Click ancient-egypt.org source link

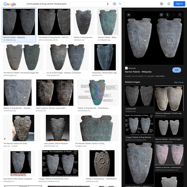[10, 75]
